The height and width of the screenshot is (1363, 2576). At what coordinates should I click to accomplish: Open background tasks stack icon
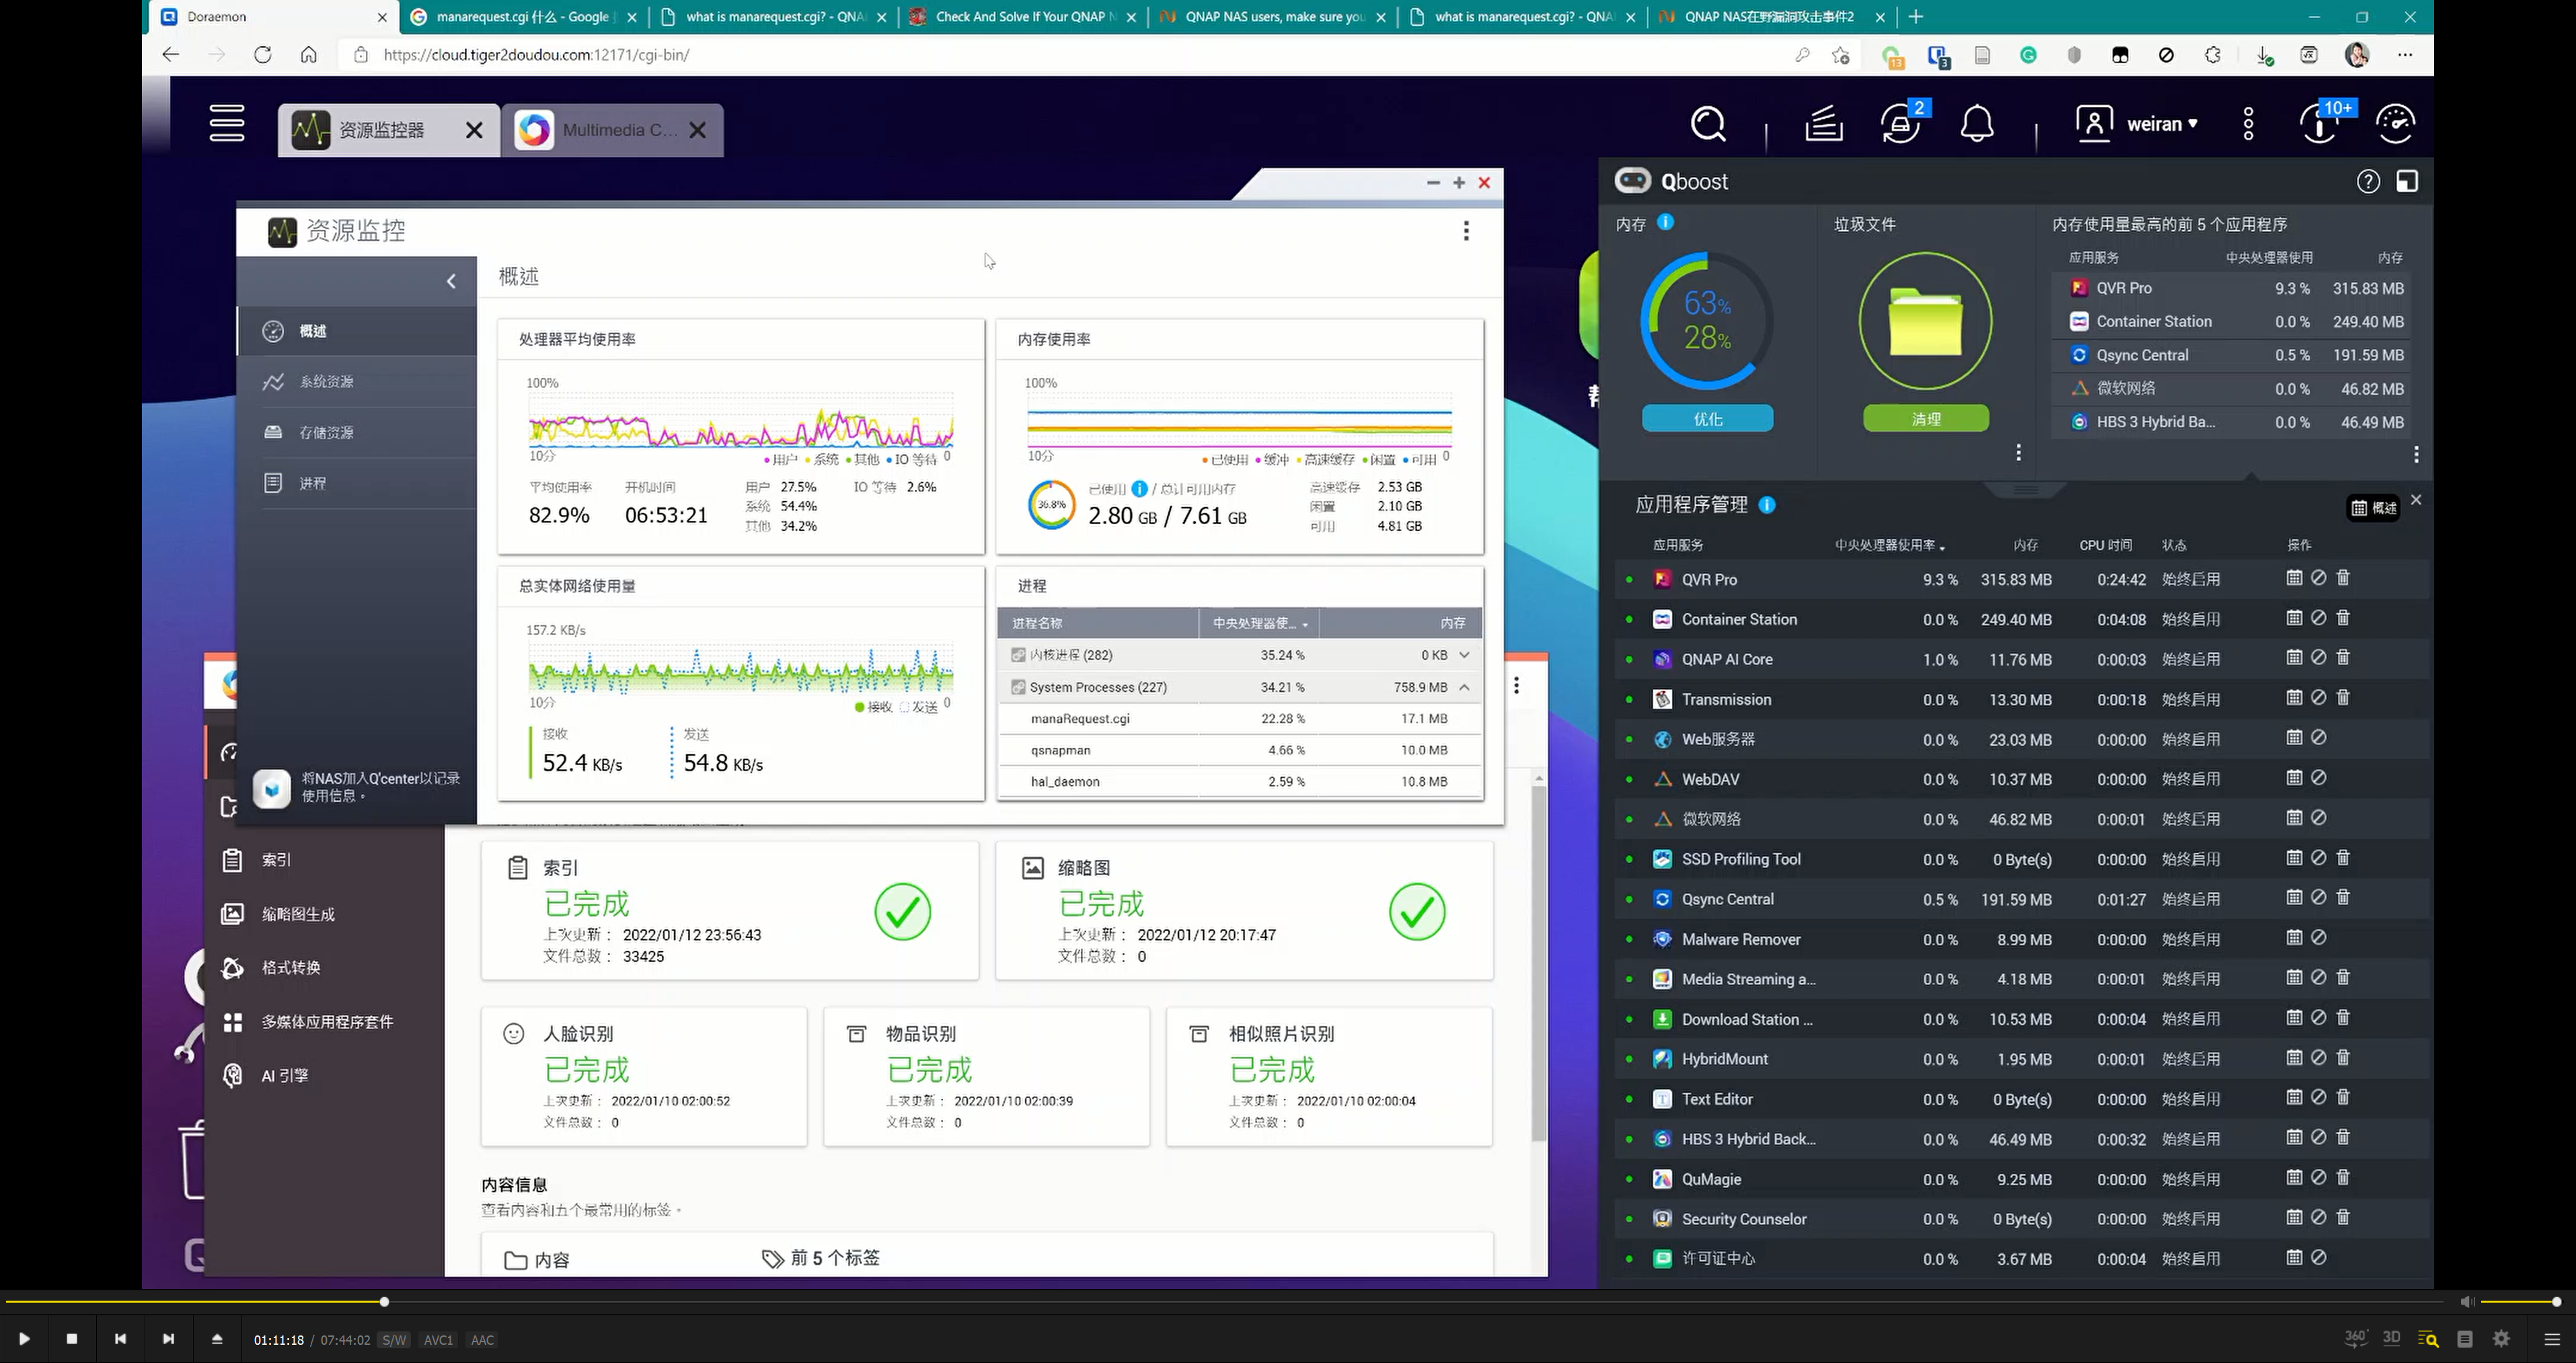pos(1823,124)
